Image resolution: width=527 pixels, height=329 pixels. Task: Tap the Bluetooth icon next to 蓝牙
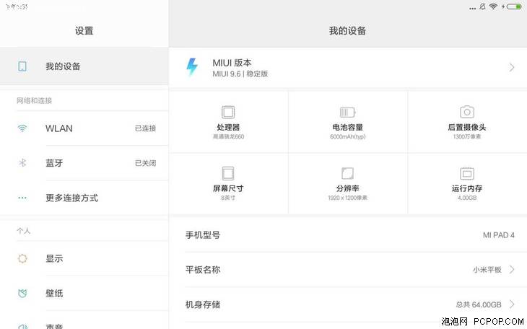coord(22,163)
